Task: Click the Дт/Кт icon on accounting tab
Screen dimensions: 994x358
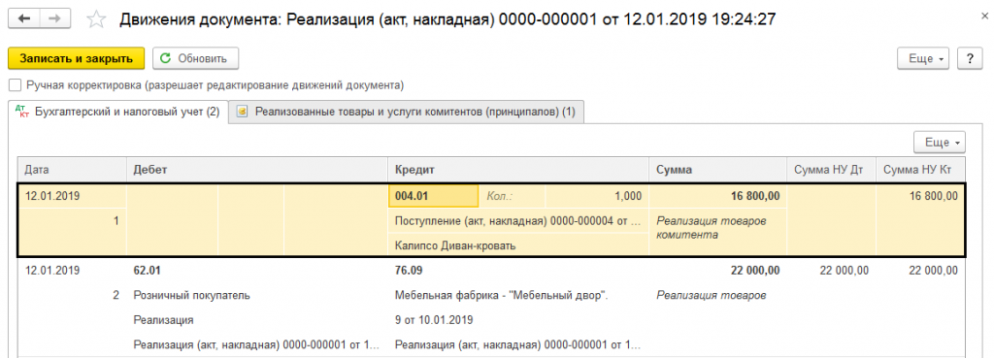Action: tap(21, 113)
